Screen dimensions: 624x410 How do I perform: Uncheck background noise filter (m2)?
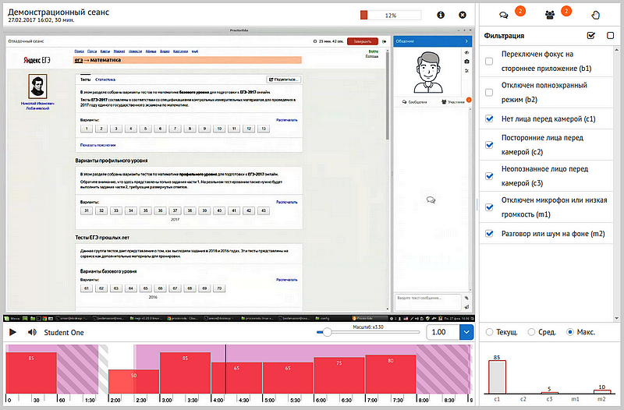(490, 233)
